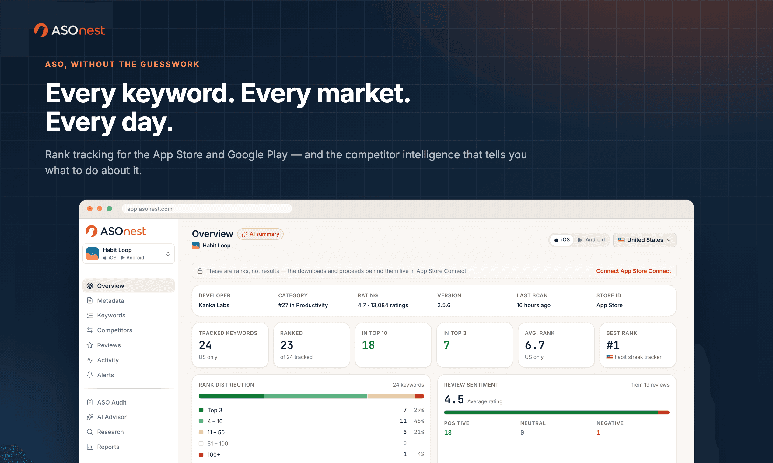Navigate to Reviews
Image resolution: width=773 pixels, height=463 pixels.
128,345
